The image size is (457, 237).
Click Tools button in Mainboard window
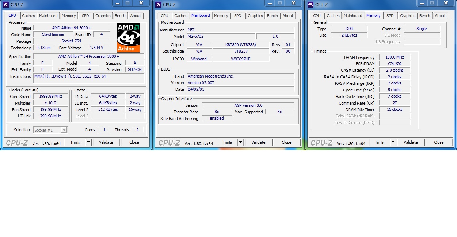point(227,142)
